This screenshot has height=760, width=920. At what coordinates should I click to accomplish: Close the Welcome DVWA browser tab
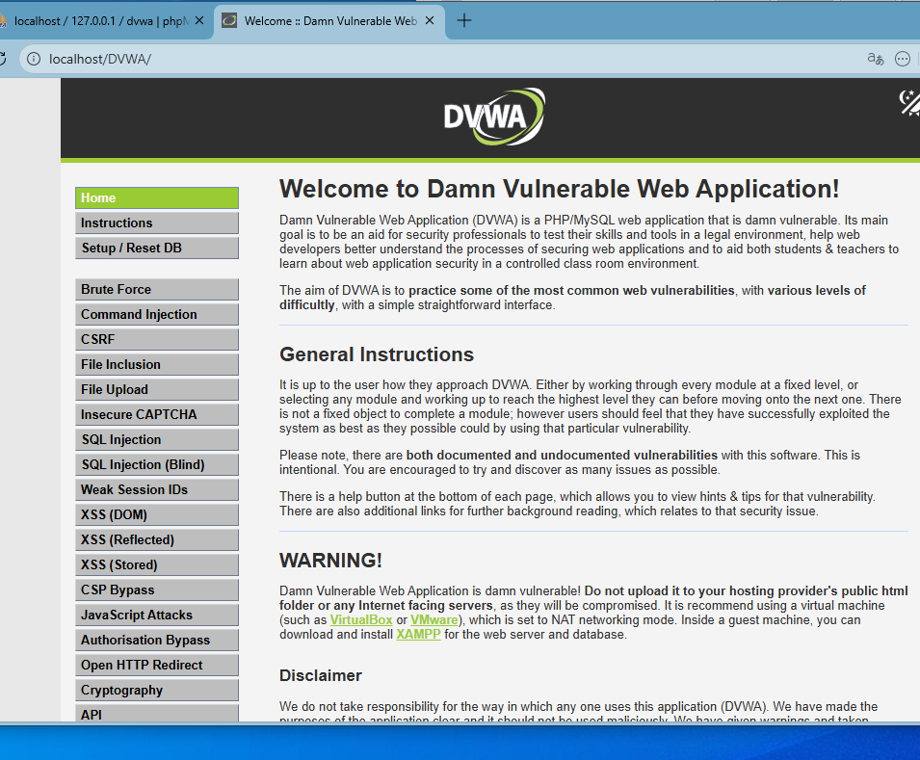tap(430, 20)
